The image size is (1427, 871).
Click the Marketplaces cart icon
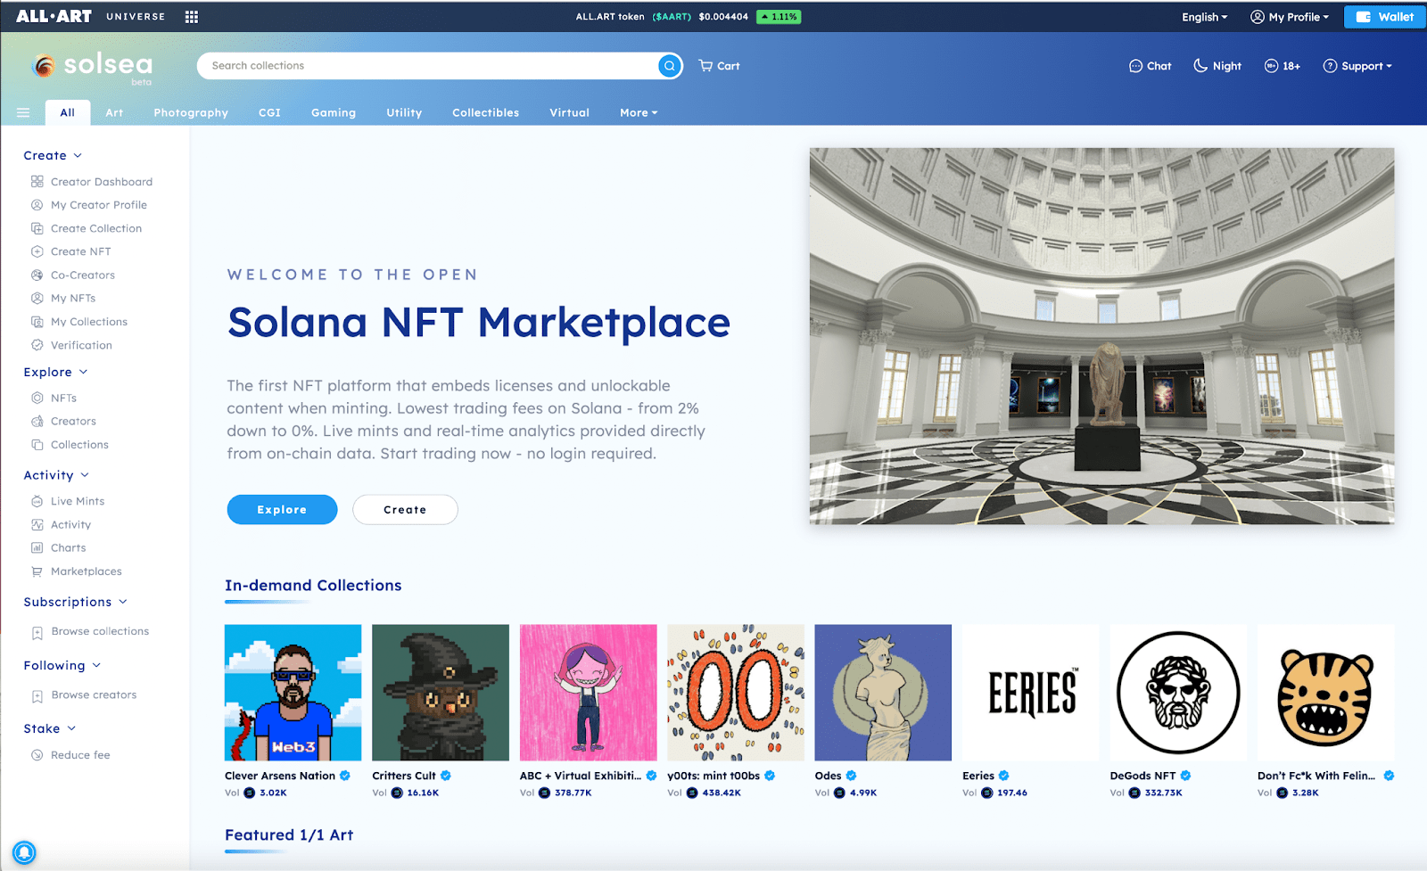coord(37,571)
